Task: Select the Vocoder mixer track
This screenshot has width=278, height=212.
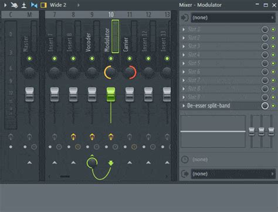Action: 89,42
